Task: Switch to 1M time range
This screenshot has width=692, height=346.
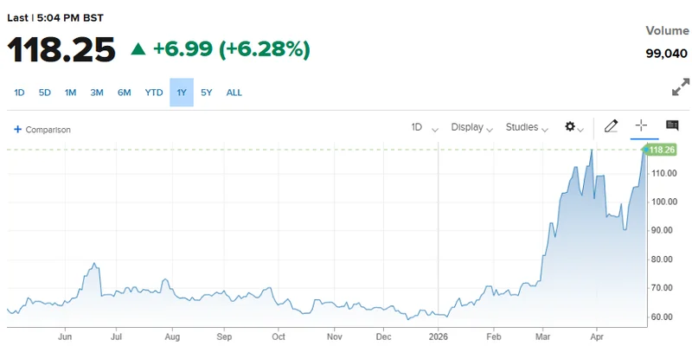Action: 71,93
